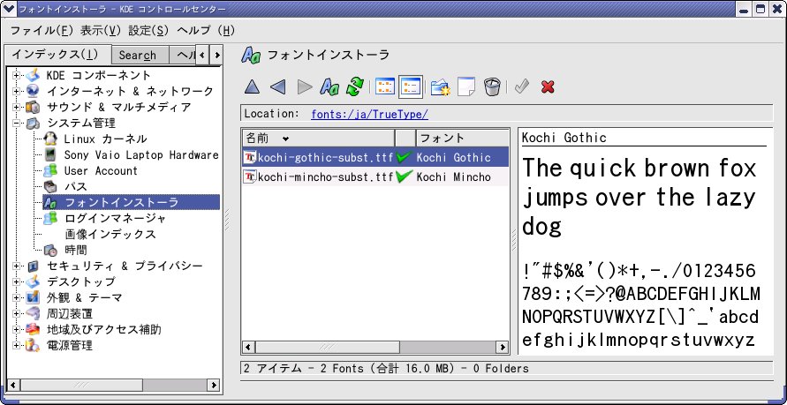Click the 時間 clock icon
787x405 pixels.
pyautogui.click(x=50, y=250)
